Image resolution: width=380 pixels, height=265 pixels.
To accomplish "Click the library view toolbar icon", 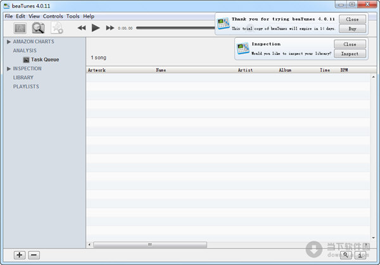I will coord(20,28).
